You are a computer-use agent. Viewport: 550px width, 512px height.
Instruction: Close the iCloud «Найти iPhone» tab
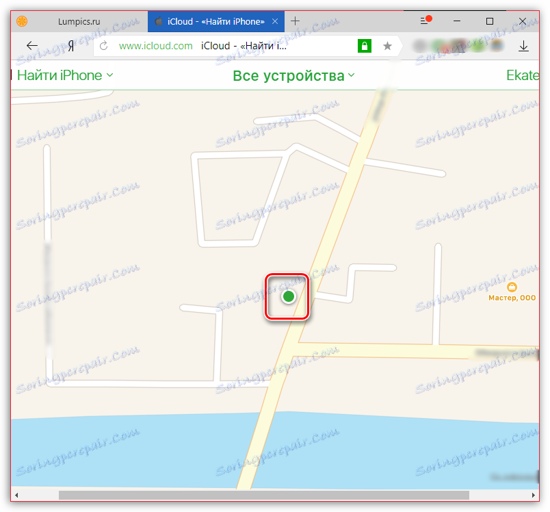click(x=275, y=21)
